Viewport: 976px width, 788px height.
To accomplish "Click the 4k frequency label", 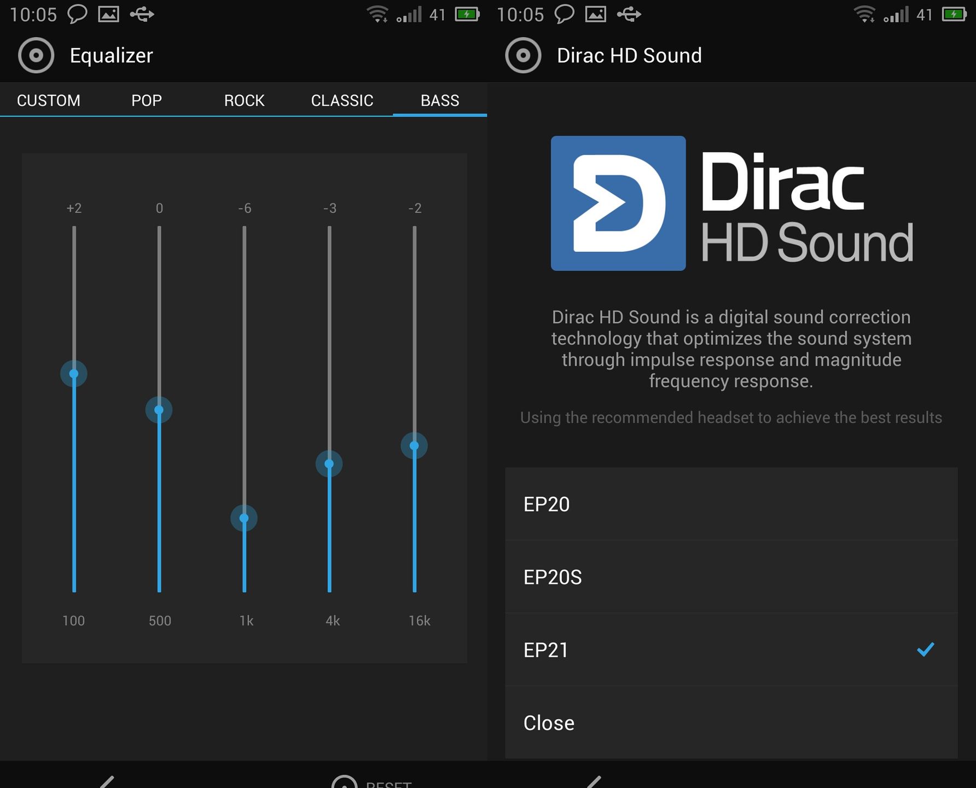I will pos(333,621).
